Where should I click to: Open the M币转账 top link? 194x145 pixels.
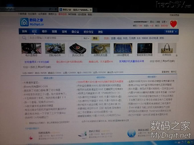72,14
